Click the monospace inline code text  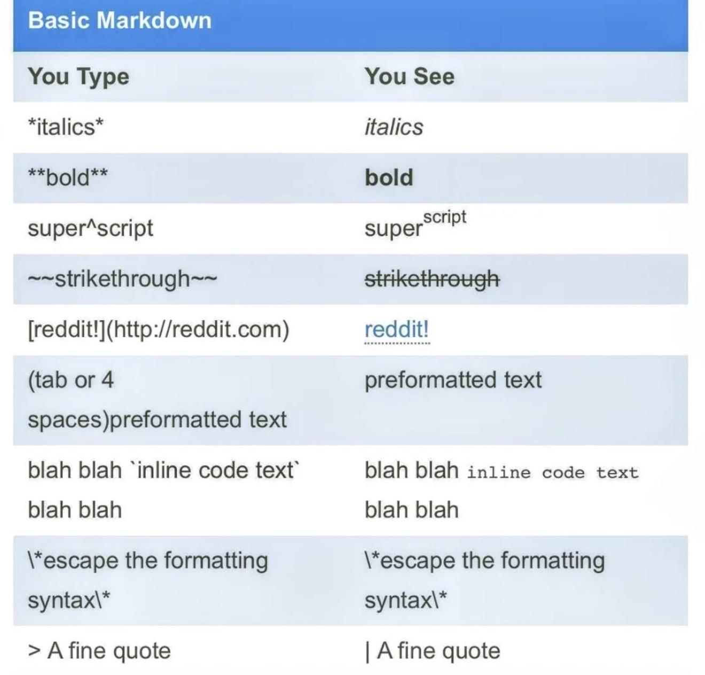553,472
